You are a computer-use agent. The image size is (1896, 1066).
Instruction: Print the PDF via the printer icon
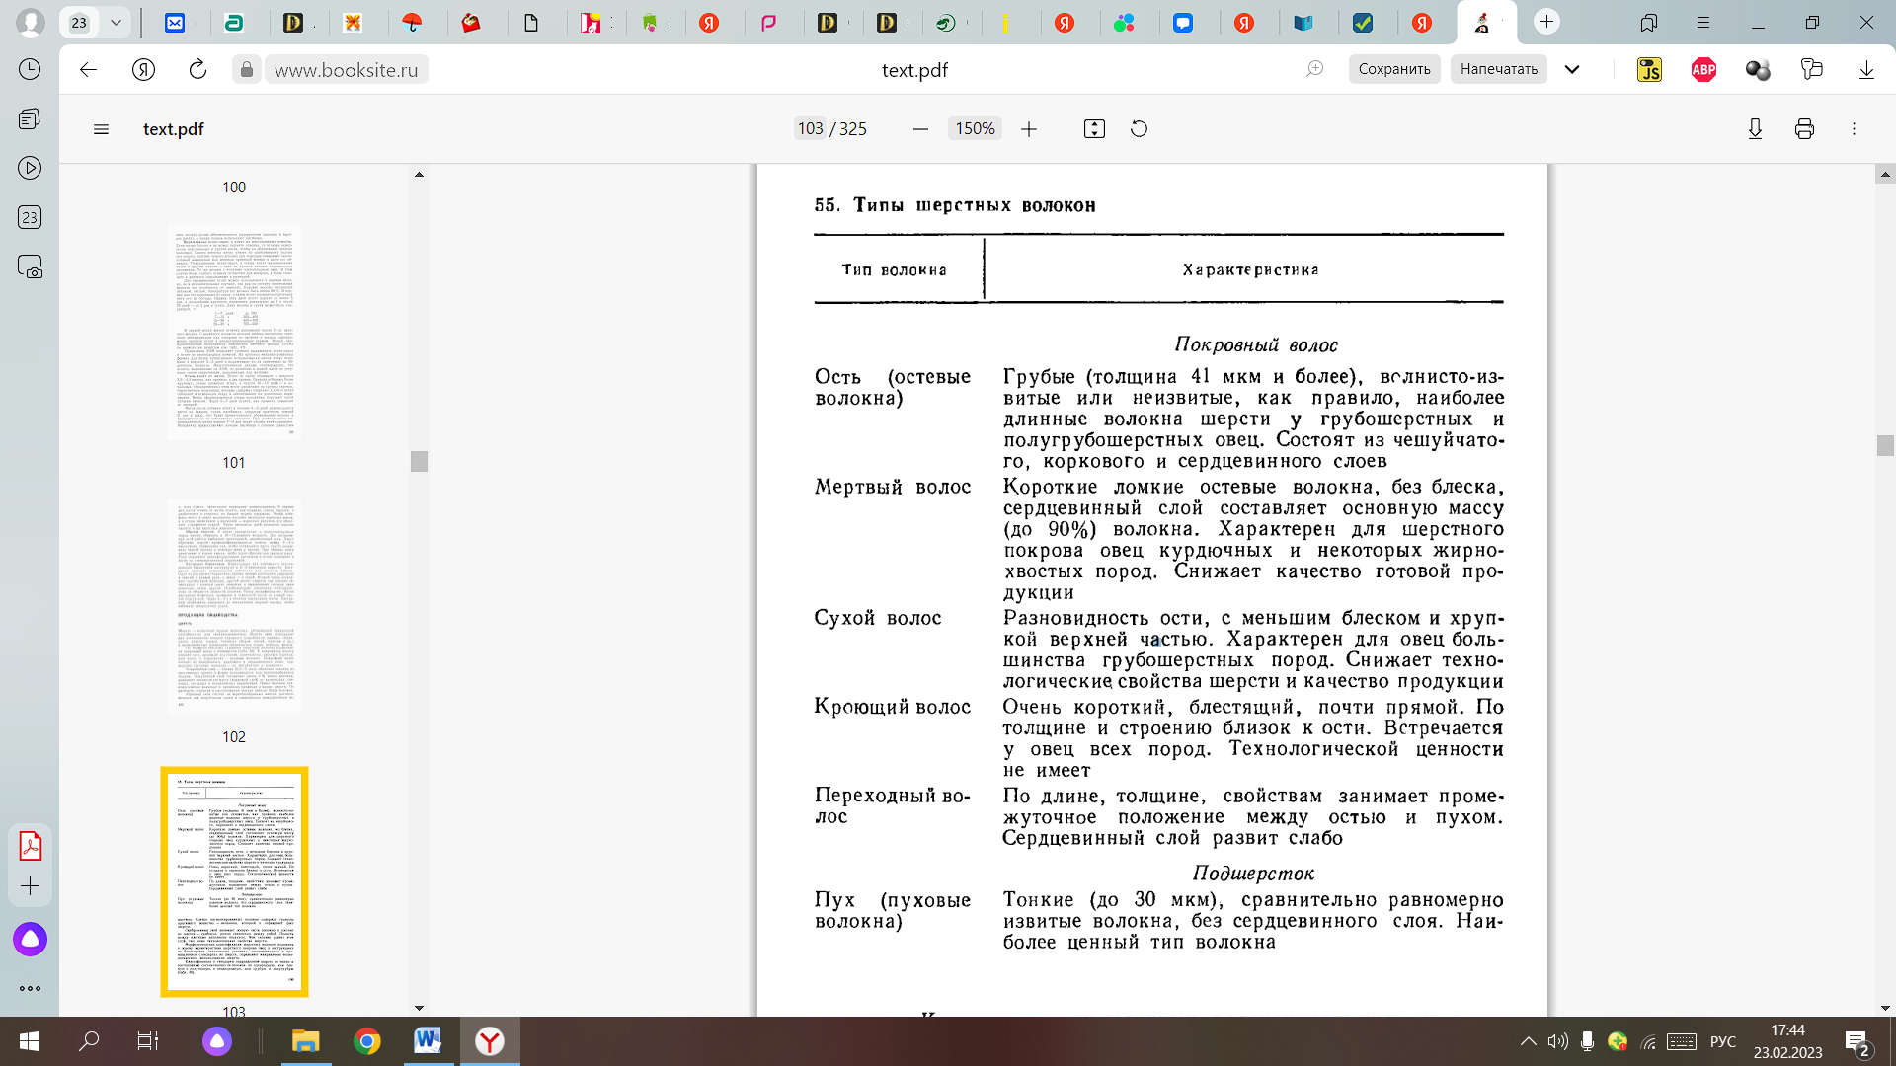pos(1804,129)
